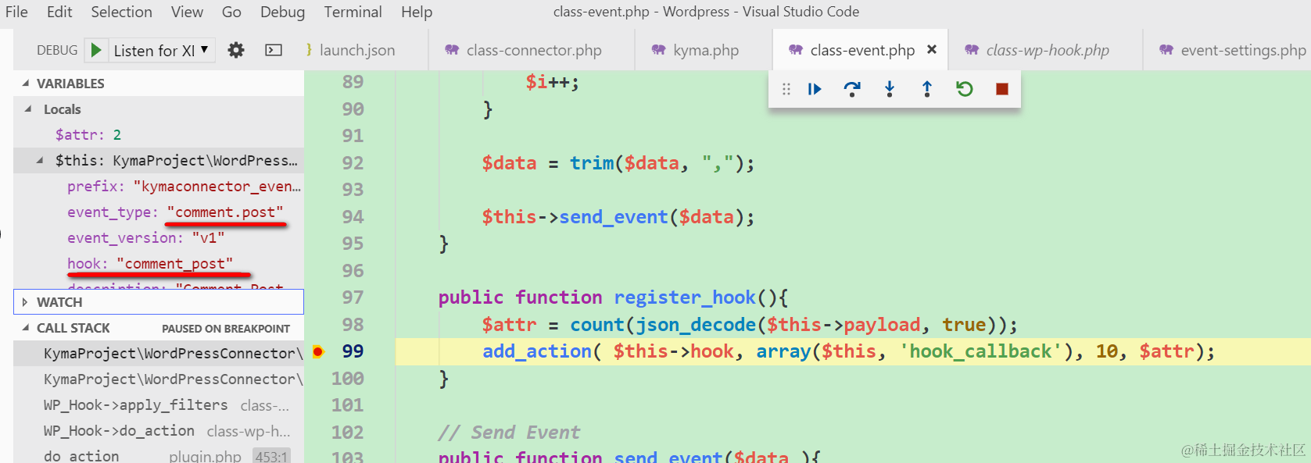Stop the debug session

(1002, 89)
